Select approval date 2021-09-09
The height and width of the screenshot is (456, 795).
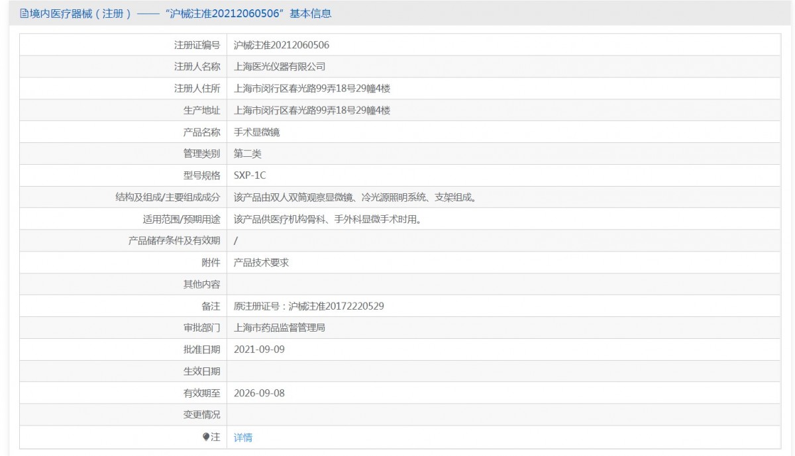[259, 349]
